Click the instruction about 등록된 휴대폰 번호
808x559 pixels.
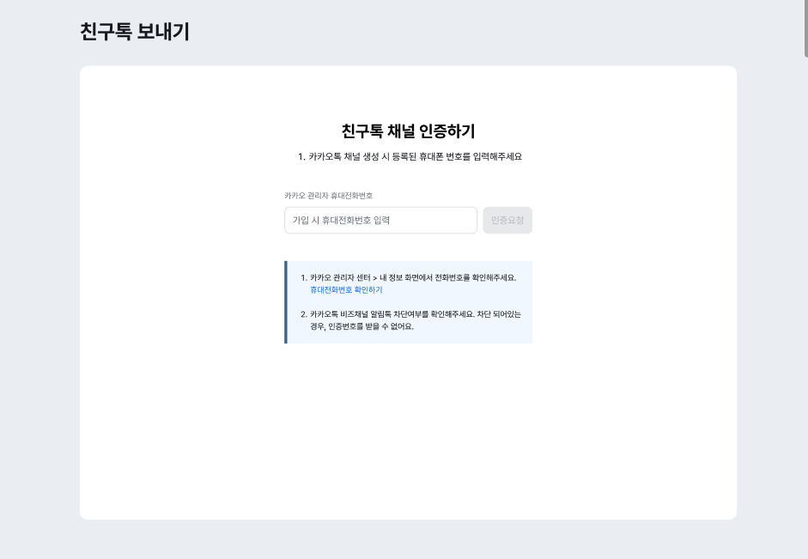[410, 156]
